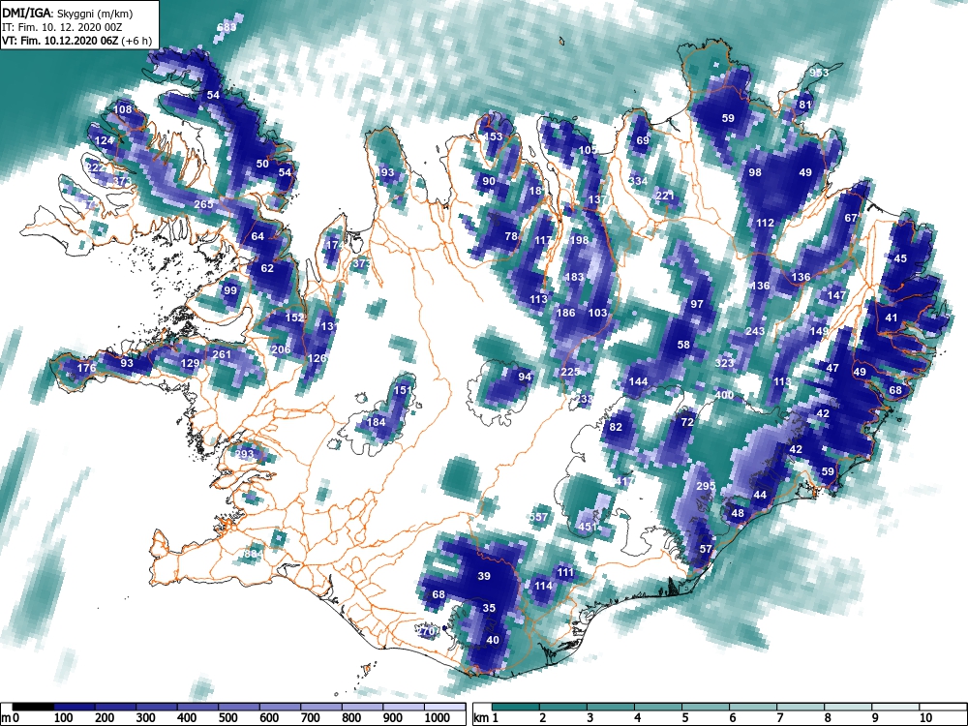This screenshot has width=968, height=726.
Task: Click the visibility value 57
Action: 706,549
